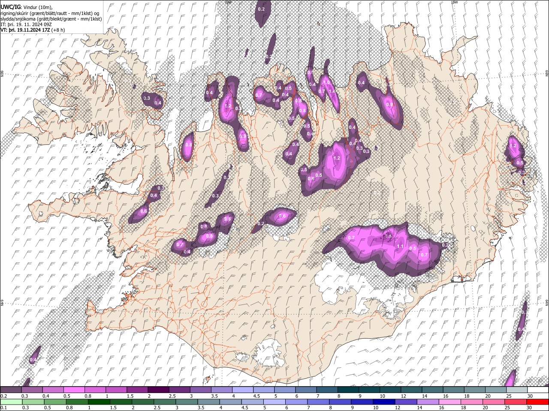Viewport: 549px width, 411px height.
Task: Click the '0.1' label under rain scale
Action: pos(3,408)
